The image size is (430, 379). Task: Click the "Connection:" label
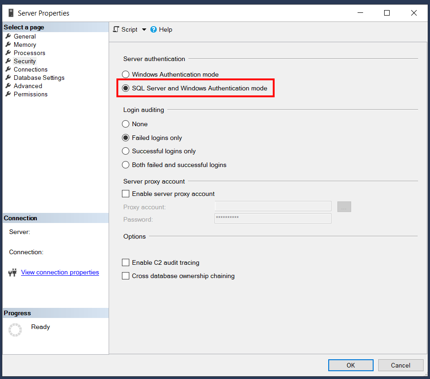[26, 252]
